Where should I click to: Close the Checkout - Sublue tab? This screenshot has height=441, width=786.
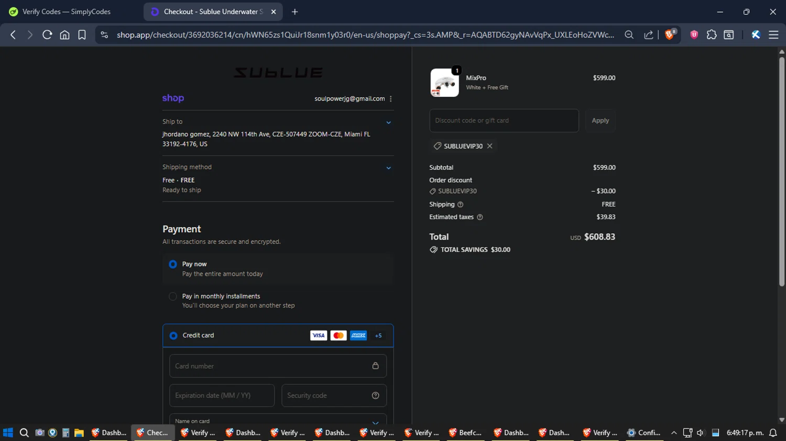273,12
